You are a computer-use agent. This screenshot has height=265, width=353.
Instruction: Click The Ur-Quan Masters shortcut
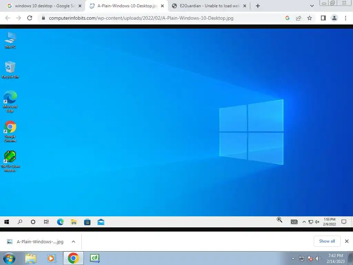click(10, 161)
